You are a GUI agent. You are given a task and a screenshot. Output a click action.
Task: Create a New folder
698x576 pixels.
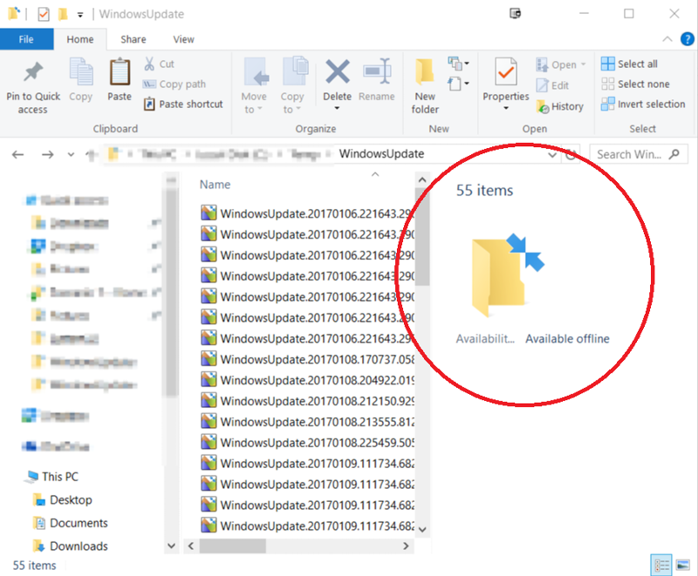tap(425, 86)
